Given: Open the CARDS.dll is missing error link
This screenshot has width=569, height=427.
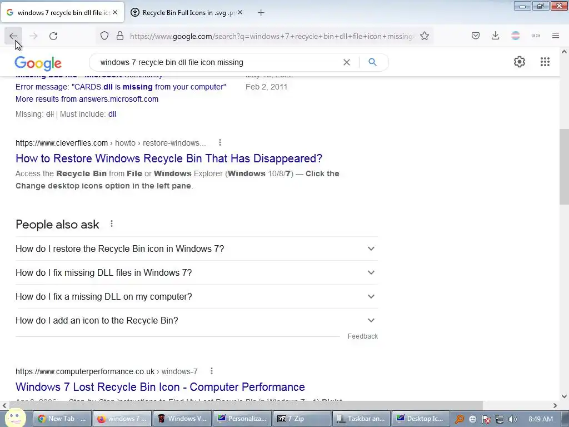Looking at the screenshot, I should pyautogui.click(x=121, y=87).
